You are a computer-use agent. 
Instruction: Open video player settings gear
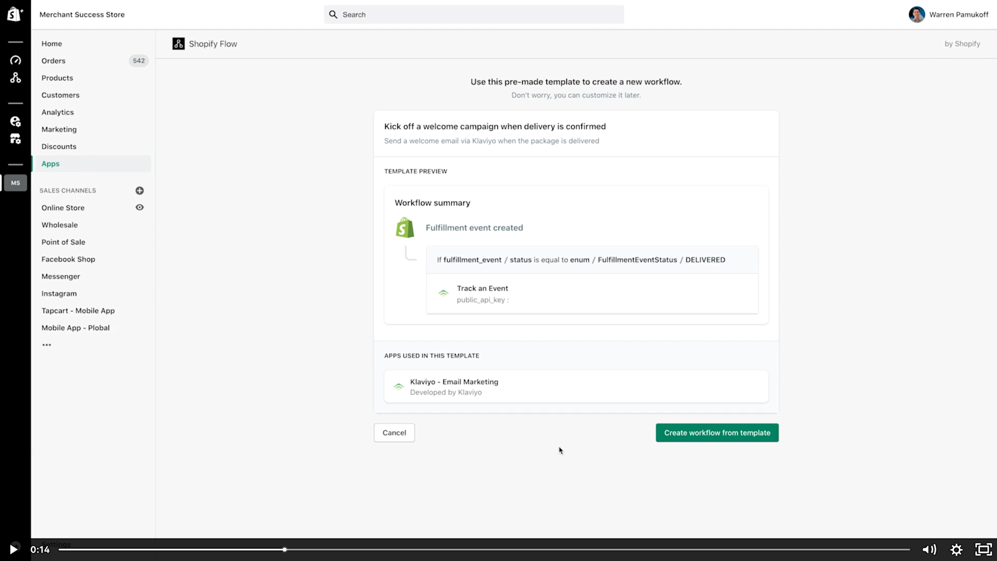(956, 549)
